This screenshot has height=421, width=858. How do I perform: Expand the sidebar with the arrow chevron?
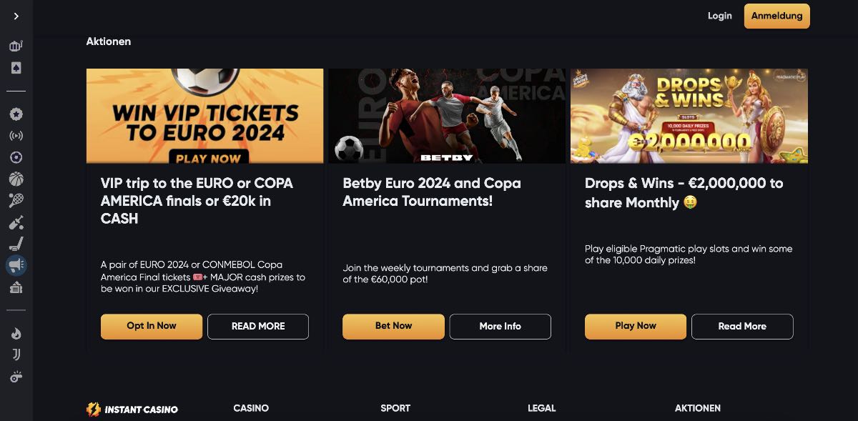click(16, 16)
